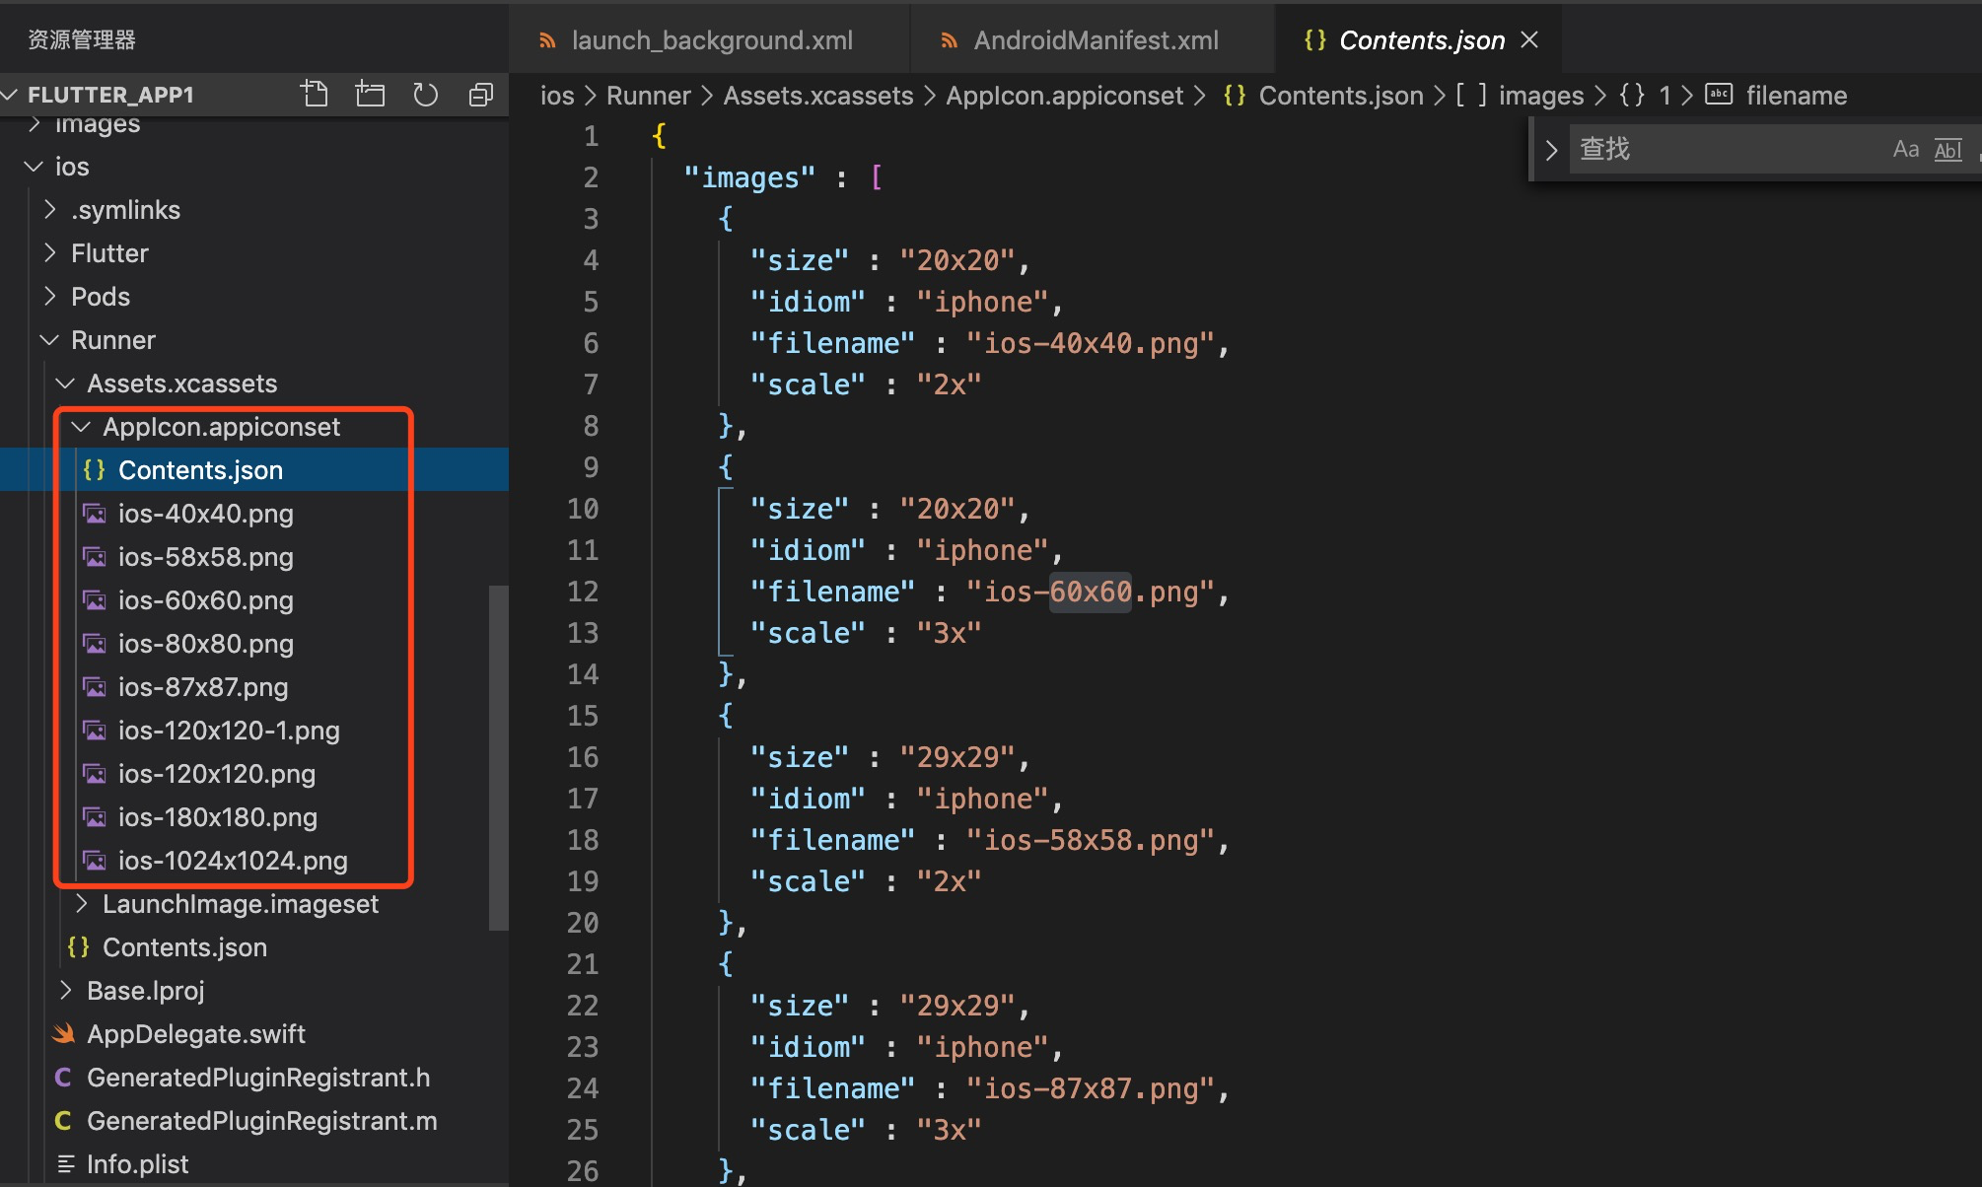Click the explorer vertical scrollbar thumb
Screen dimensions: 1982x1187
(498, 757)
